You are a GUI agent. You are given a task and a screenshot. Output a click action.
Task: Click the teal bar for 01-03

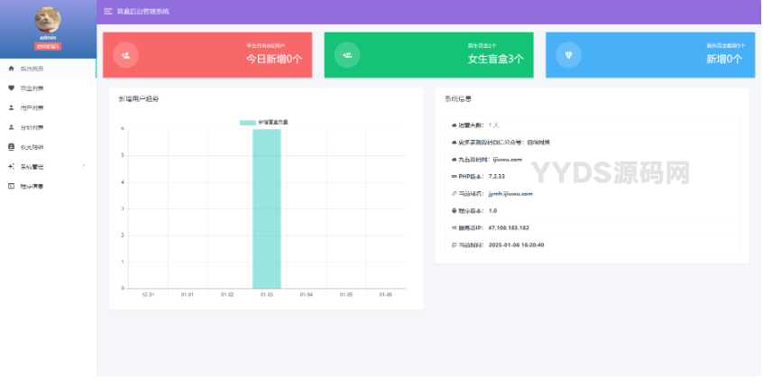[267, 208]
